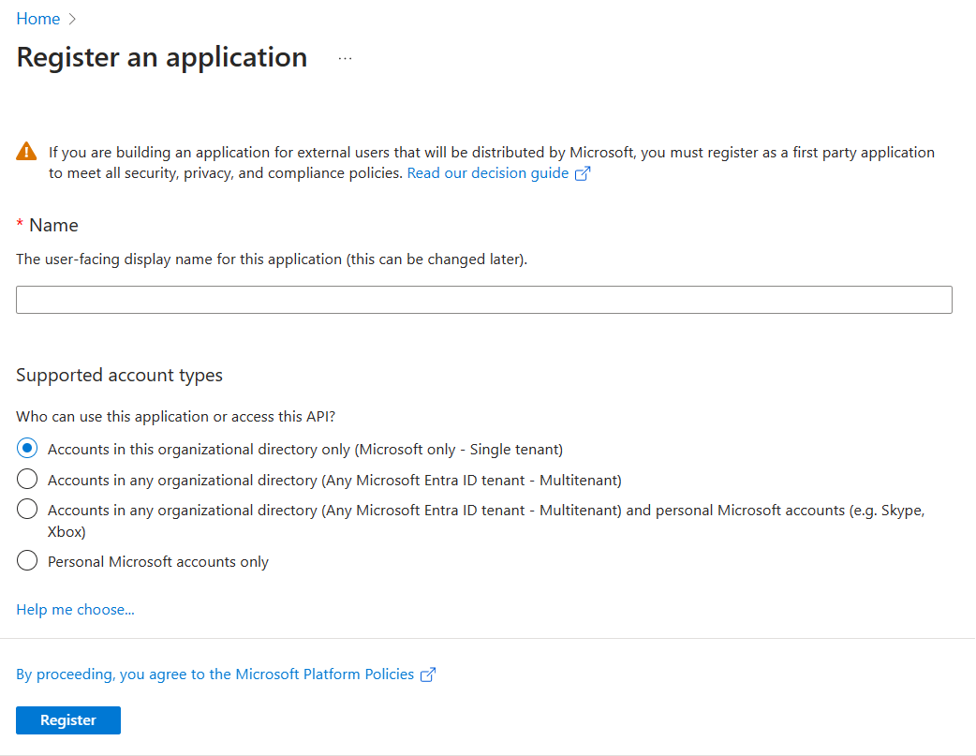Click the external link icon after decision guide
Screen dimensions: 976x756
[x=583, y=173]
